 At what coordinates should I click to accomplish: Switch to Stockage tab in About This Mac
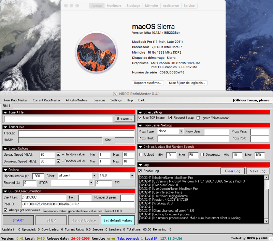(133, 6)
